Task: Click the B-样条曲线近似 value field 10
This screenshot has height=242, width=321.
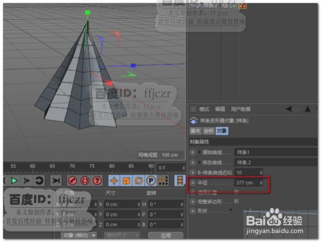Action: coord(248,173)
